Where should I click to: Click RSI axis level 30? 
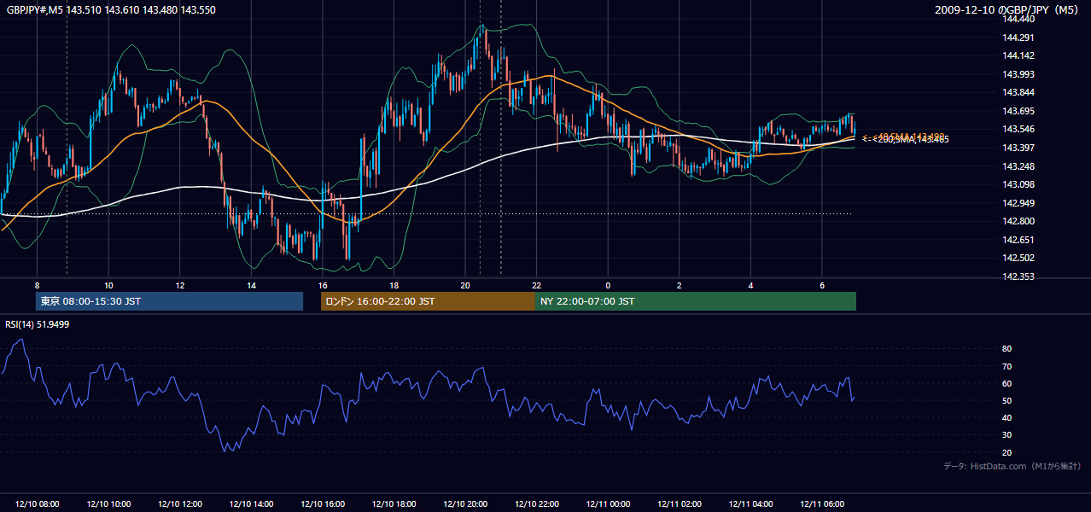tap(1007, 435)
